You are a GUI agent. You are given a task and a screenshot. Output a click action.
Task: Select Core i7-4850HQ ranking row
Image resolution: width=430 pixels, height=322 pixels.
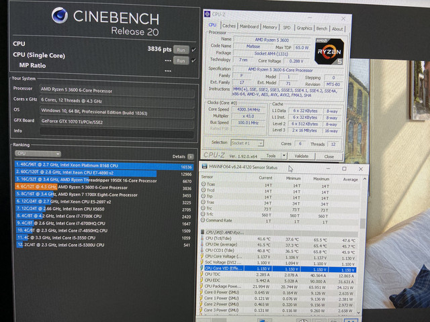[x=103, y=231]
